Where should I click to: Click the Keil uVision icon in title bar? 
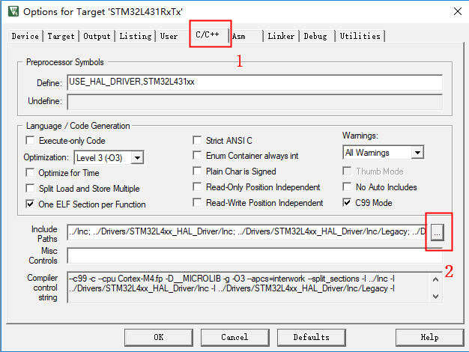click(x=13, y=11)
